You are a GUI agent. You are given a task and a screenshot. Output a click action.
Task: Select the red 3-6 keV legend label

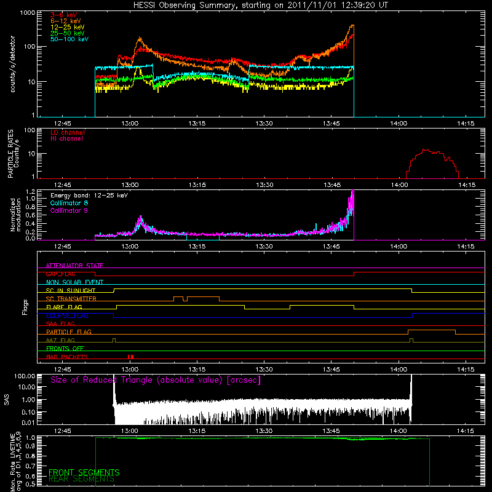64,15
